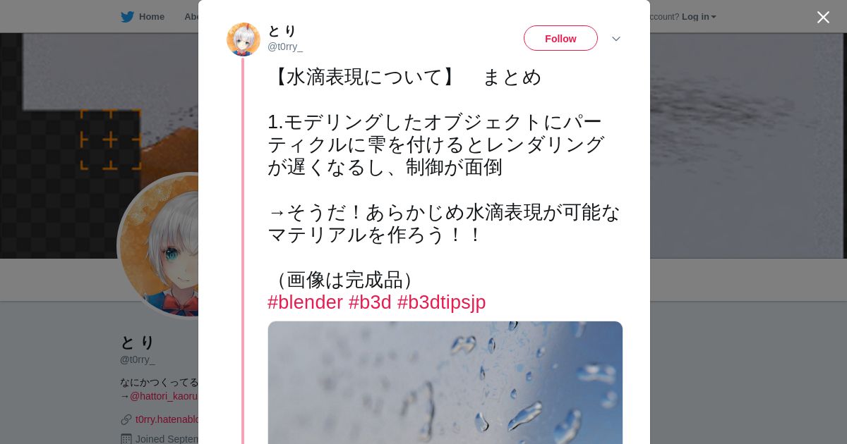
Task: Click the link chain icon beside website
Action: tap(126, 419)
